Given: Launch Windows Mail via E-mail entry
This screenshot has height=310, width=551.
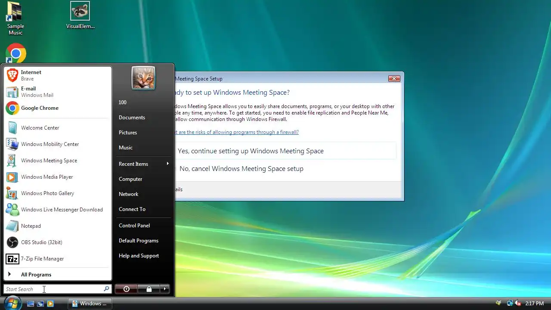Looking at the screenshot, I should point(58,92).
